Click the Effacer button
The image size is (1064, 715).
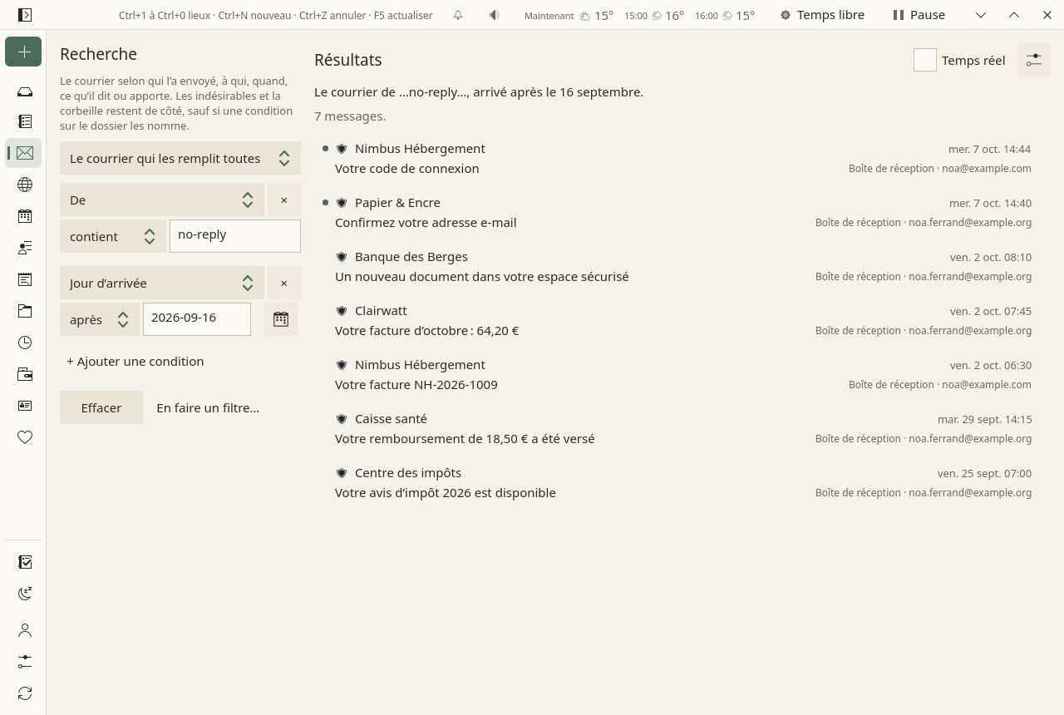pyautogui.click(x=101, y=407)
